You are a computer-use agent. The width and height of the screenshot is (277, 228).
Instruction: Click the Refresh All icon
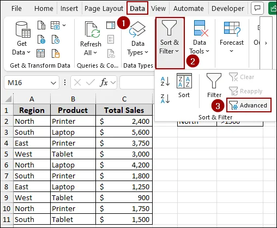click(92, 30)
